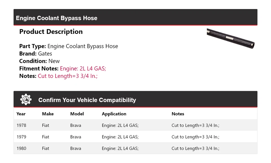Click the Condition: New line

coord(40,61)
